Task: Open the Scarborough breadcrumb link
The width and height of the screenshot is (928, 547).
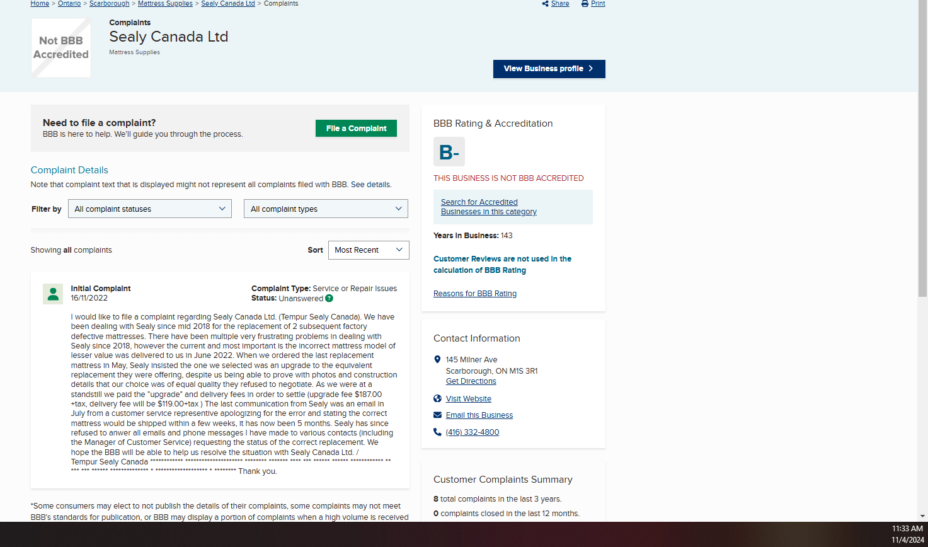Action: (x=110, y=4)
